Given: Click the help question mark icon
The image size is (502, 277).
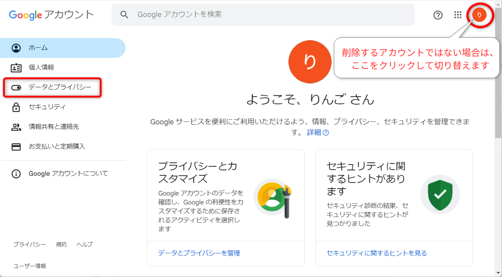Looking at the screenshot, I should point(438,15).
